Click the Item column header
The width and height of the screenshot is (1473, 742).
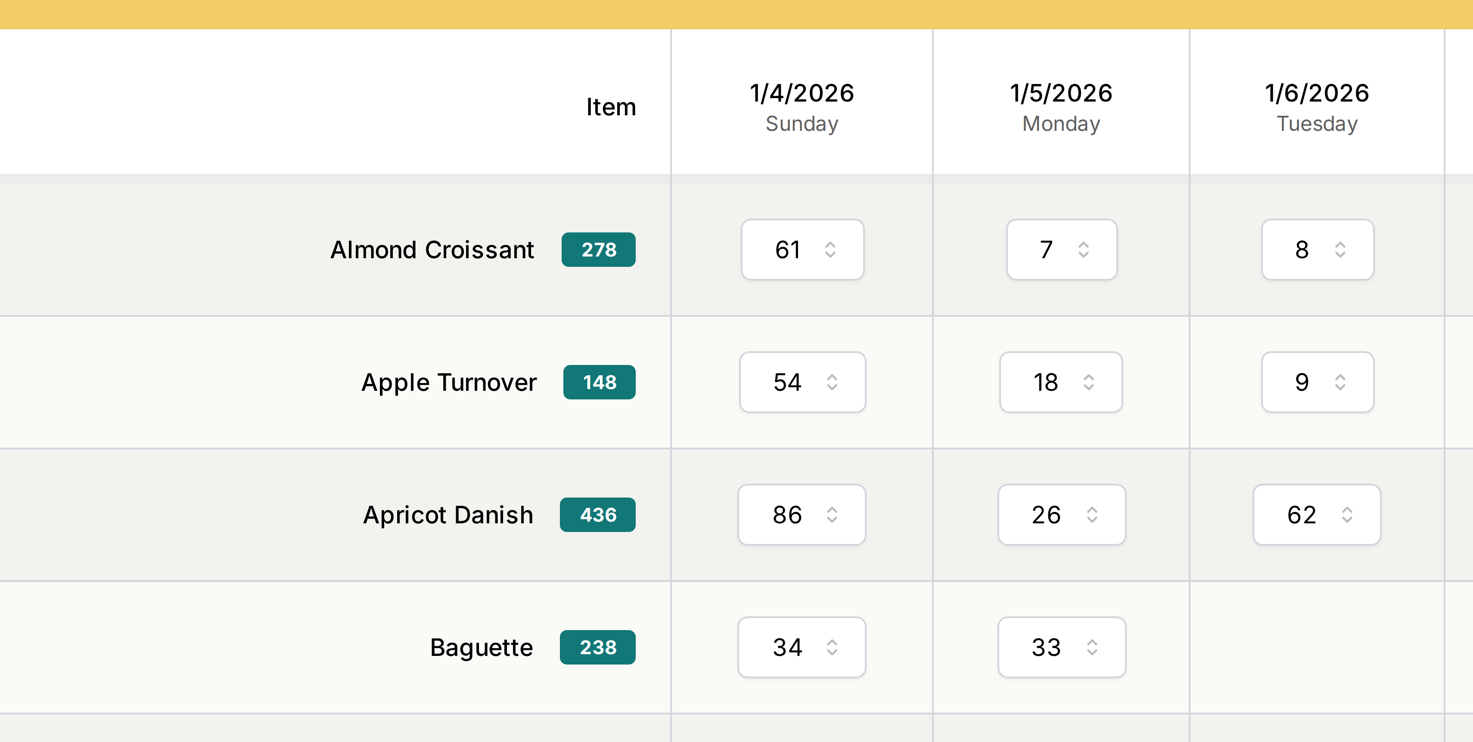[x=611, y=107]
